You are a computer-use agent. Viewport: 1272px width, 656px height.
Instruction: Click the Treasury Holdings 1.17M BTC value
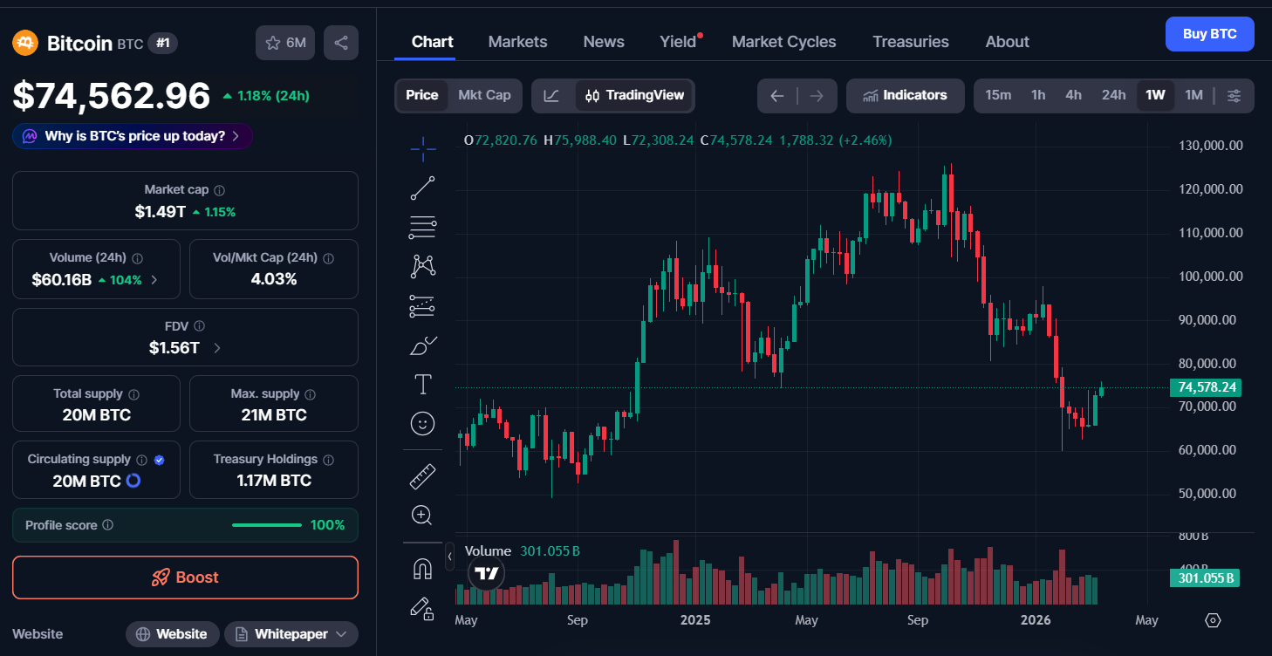274,481
